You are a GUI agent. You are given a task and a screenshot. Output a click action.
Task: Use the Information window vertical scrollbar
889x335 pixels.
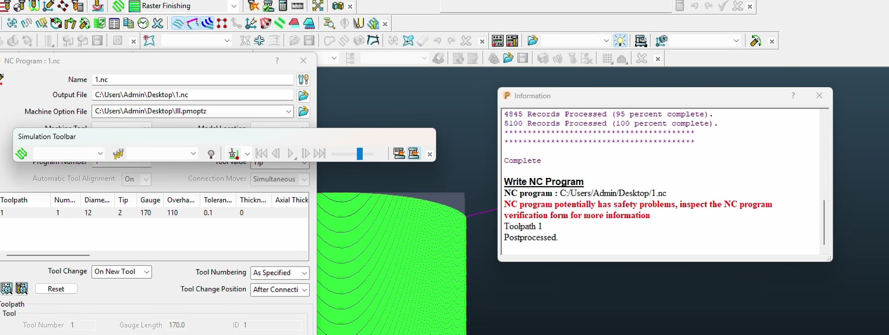click(824, 222)
